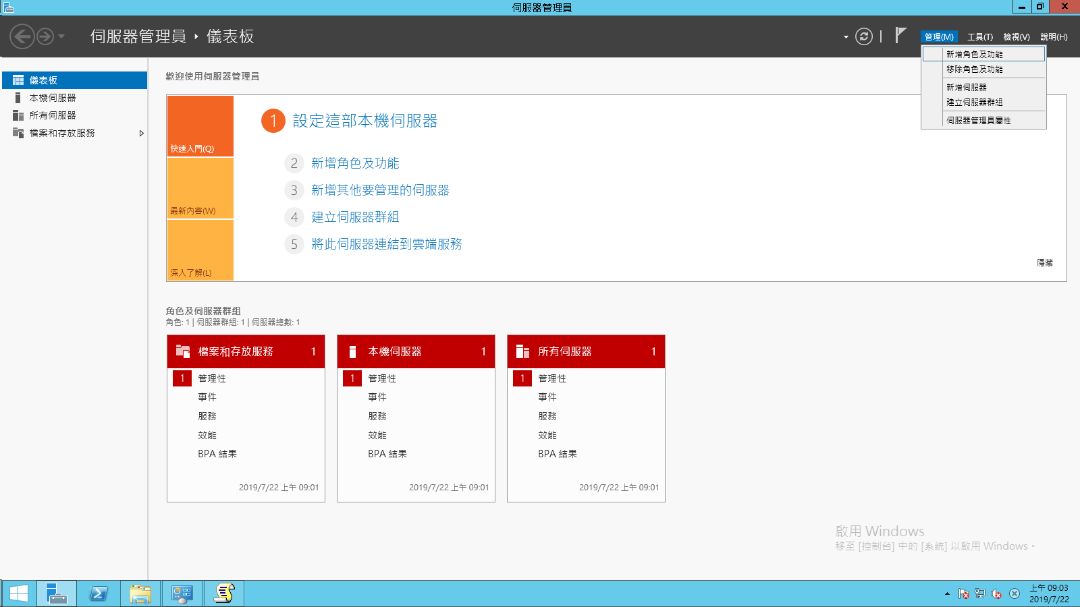Open the 檢視(V) menu
This screenshot has width=1080, height=607.
[x=1017, y=36]
